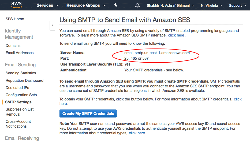Screen dimensions: 250x142
Task: Open the Shabbir H. Ashraf Bhimani account menu
Action: (170, 5)
